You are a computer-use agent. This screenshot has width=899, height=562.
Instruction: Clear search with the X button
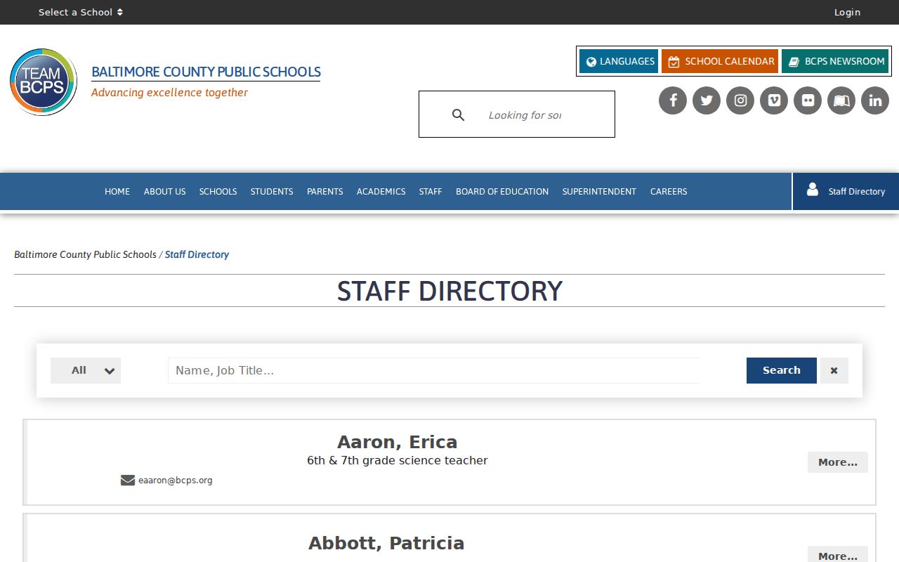[x=834, y=370]
